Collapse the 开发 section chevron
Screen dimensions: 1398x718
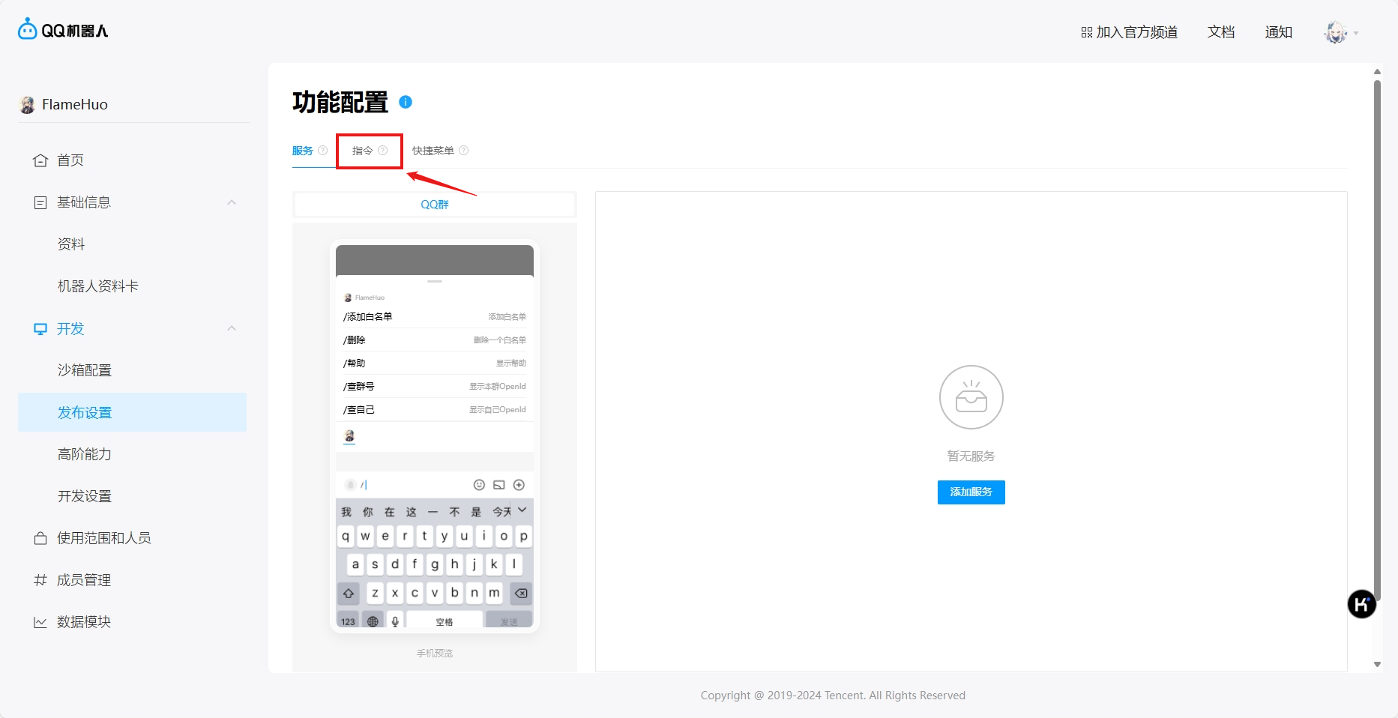pos(232,328)
